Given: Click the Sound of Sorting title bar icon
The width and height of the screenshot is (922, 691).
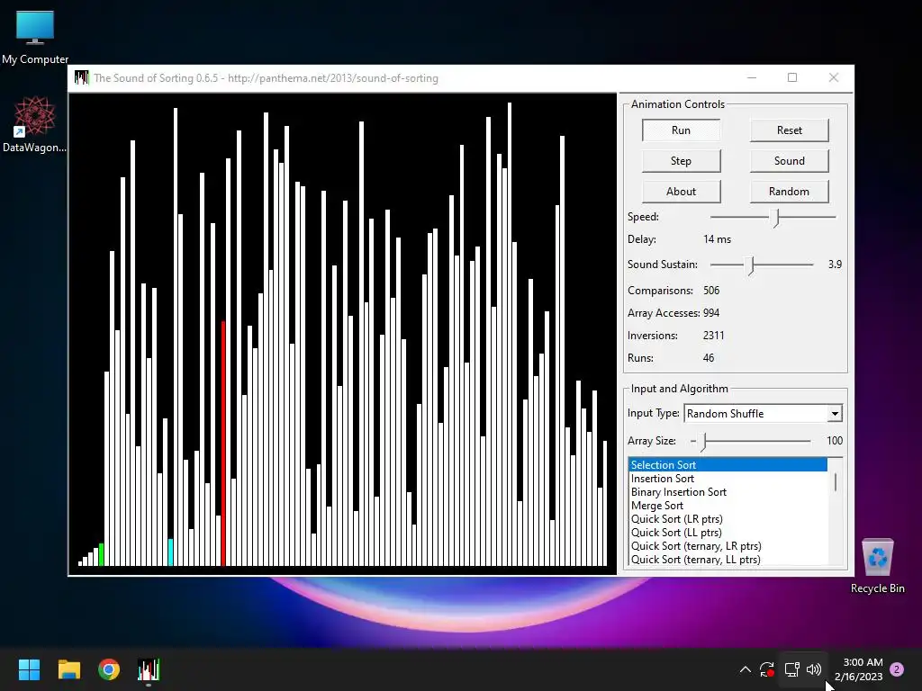Looking at the screenshot, I should (x=81, y=77).
